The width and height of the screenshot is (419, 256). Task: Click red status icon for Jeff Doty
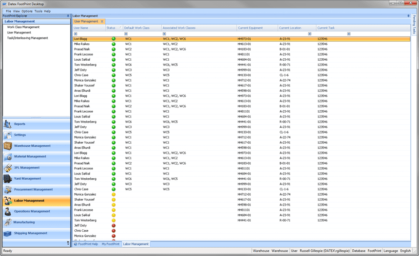pos(114,225)
